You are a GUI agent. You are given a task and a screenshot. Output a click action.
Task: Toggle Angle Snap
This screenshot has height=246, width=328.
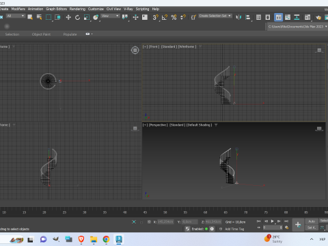click(165, 17)
